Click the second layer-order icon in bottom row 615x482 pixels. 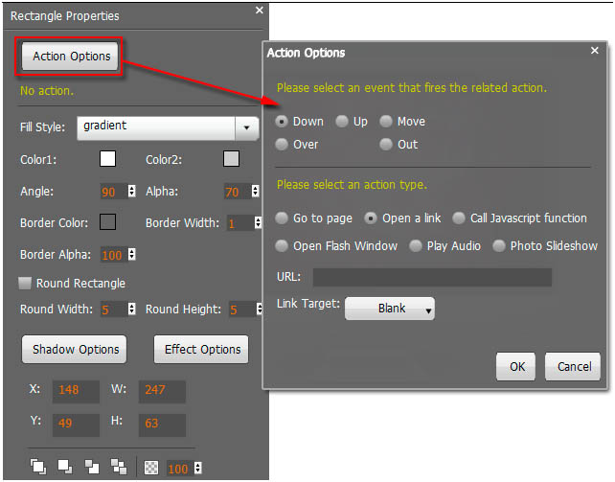click(65, 467)
